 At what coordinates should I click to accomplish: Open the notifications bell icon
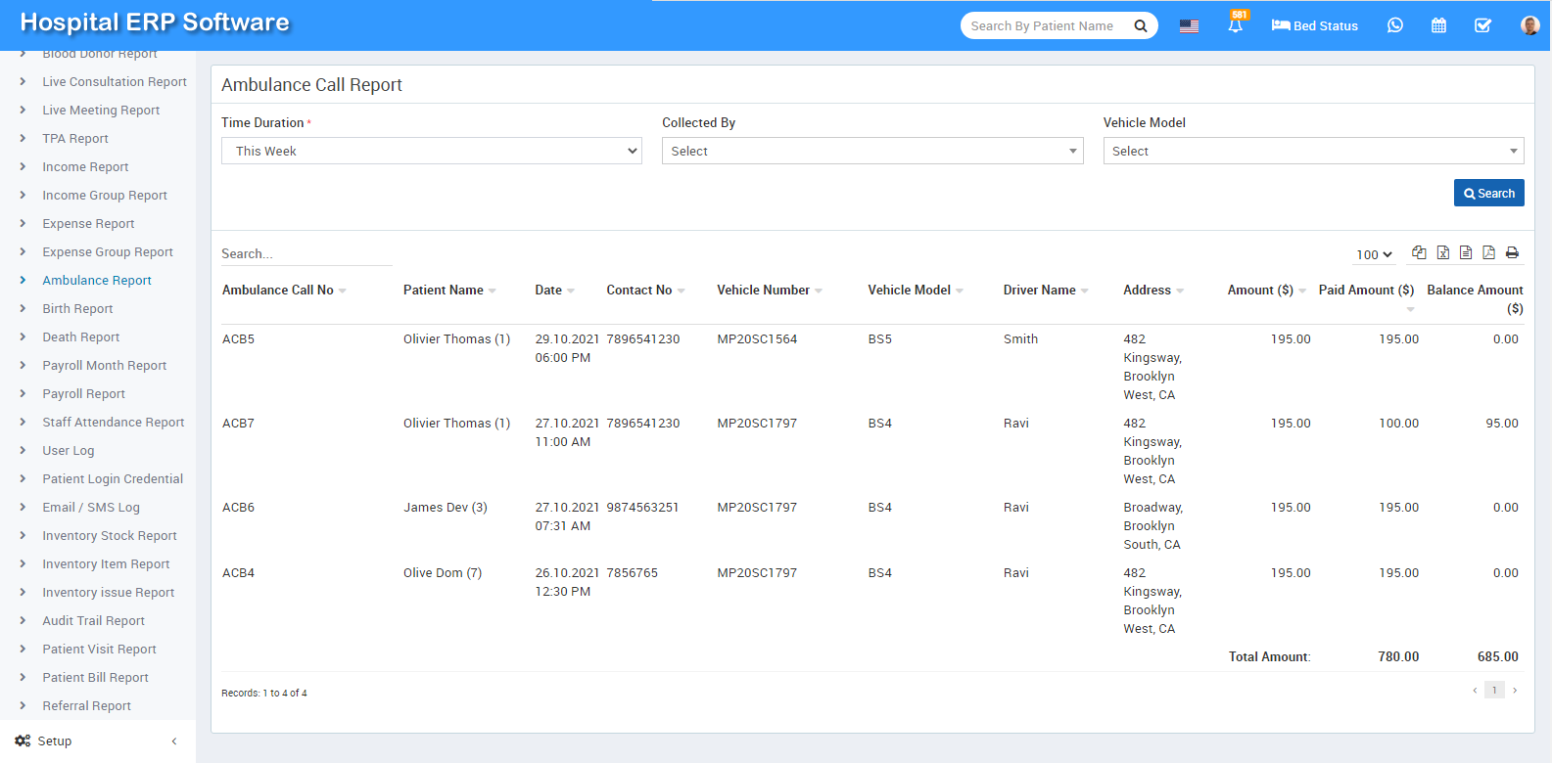click(1235, 26)
